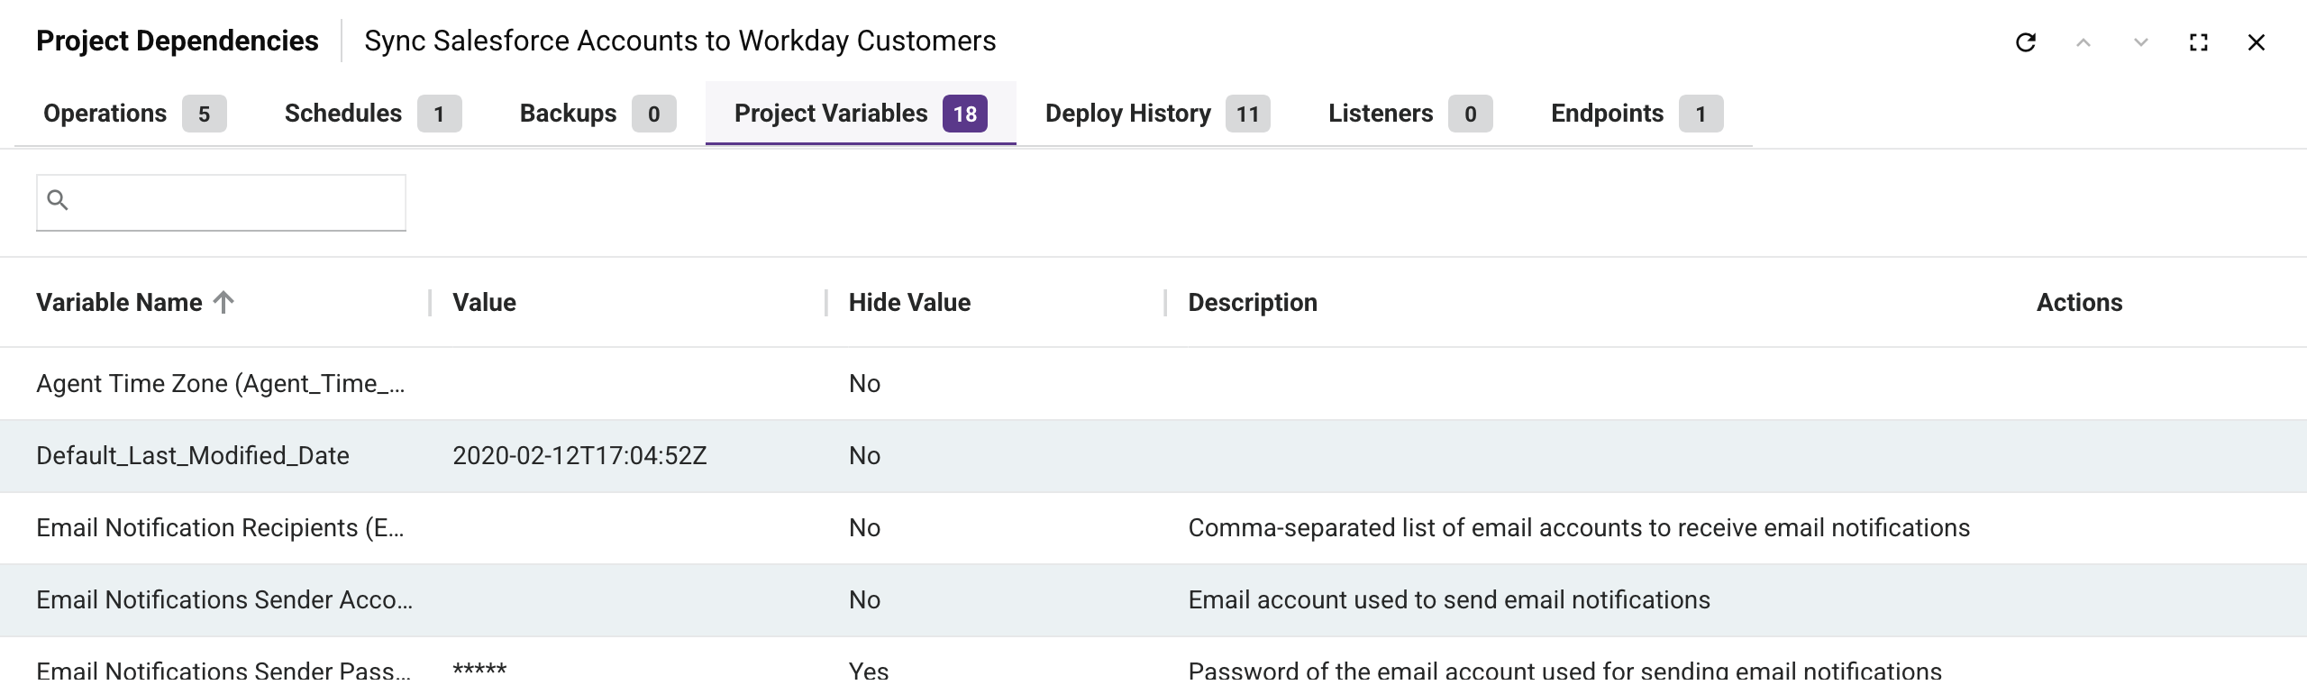Image resolution: width=2307 pixels, height=685 pixels.
Task: Go to previous project with up chevron
Action: 2084,42
